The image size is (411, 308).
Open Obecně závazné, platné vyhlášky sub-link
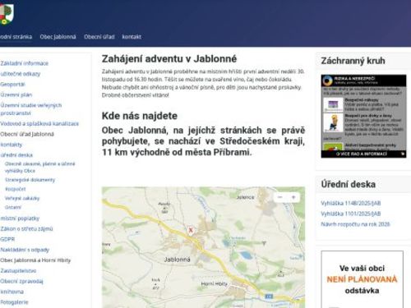[40, 167]
